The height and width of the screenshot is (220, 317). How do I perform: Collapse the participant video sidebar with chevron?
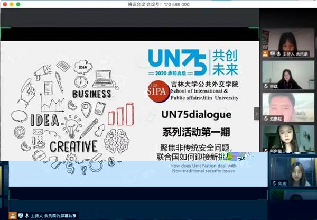(257, 114)
